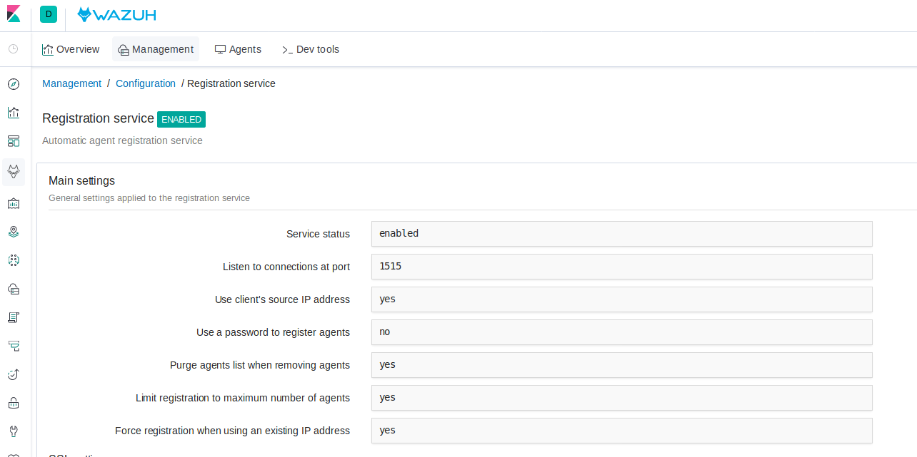Show recently viewed with the clock icon

pyautogui.click(x=13, y=48)
